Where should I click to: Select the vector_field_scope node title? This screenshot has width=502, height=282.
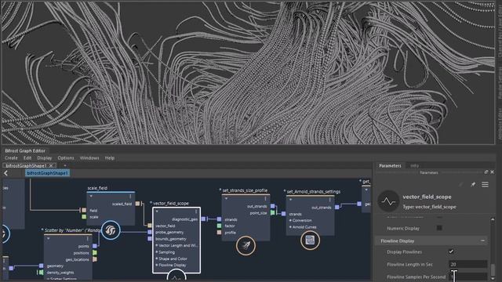[171, 204]
